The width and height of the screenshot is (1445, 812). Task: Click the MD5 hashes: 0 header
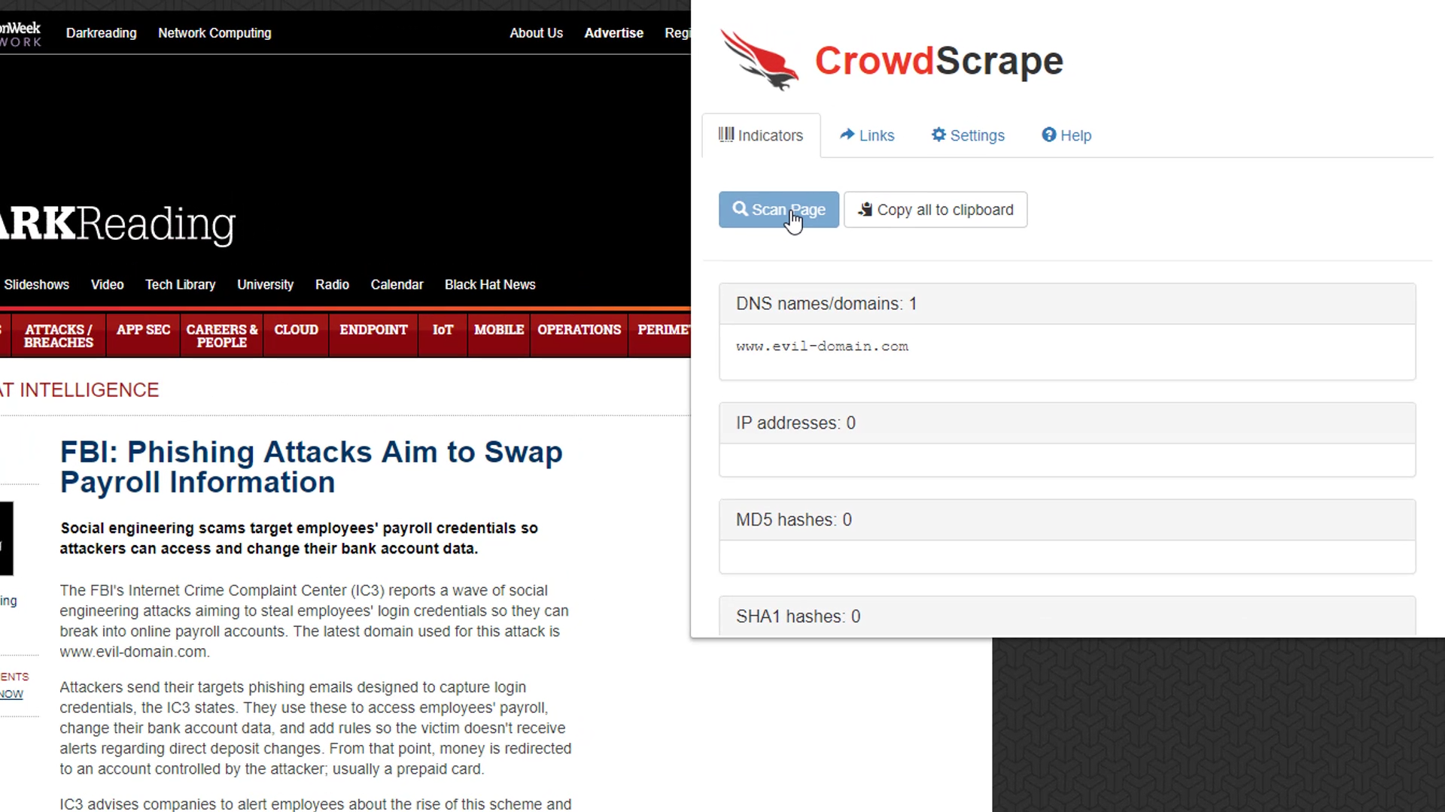click(1067, 520)
